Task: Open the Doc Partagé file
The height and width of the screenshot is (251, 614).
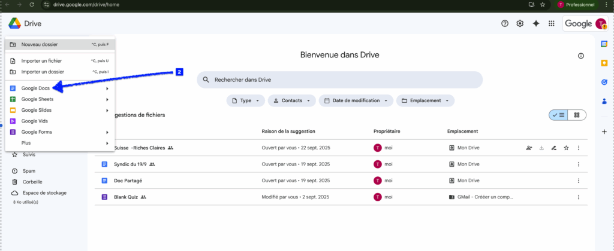Action: (x=128, y=180)
